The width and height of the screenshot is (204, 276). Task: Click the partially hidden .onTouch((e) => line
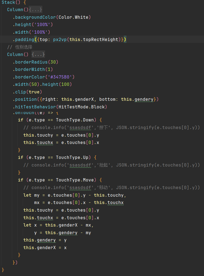click(35, 113)
